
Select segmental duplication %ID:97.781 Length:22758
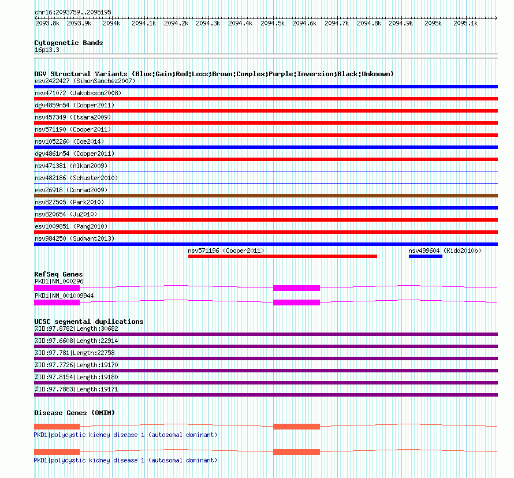(x=266, y=358)
